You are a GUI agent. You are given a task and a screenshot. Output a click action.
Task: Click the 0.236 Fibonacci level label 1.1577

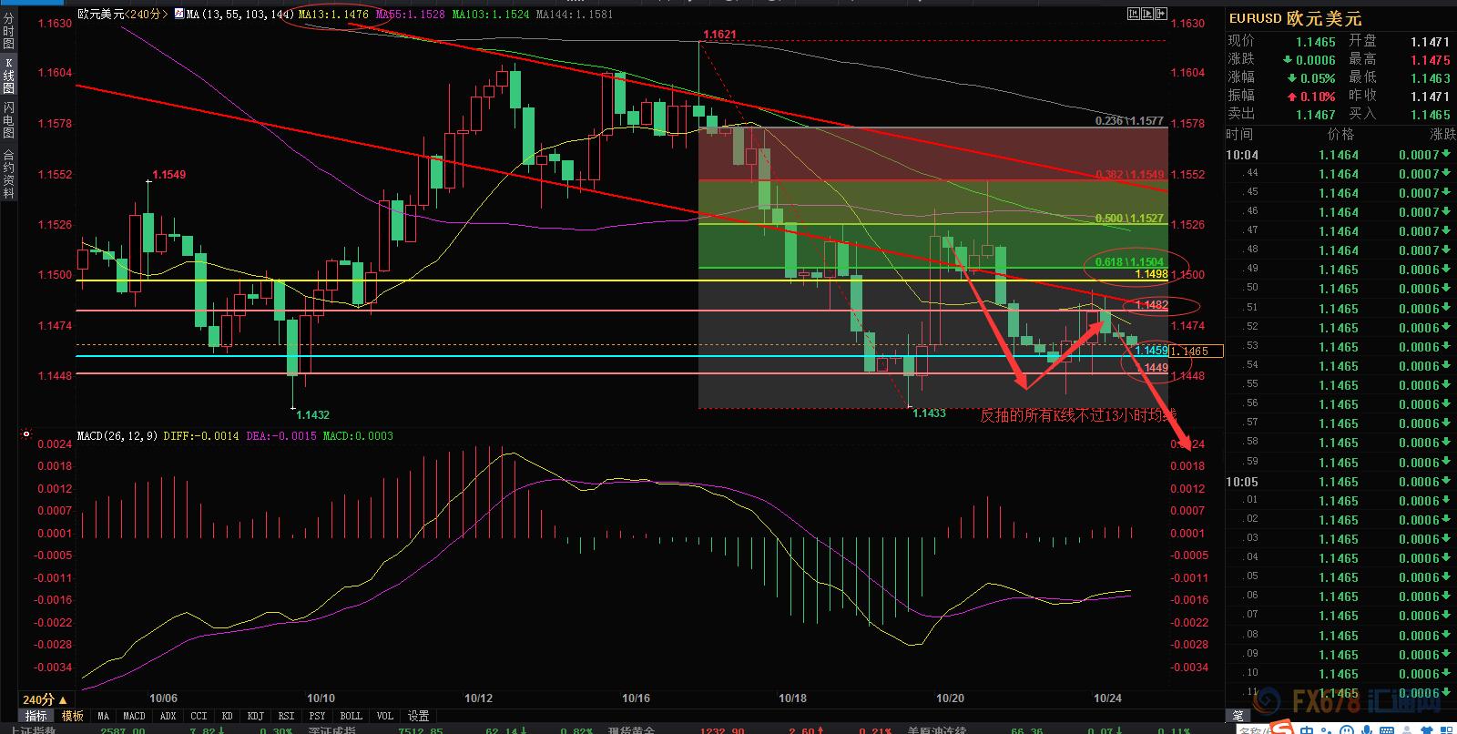click(x=1129, y=121)
